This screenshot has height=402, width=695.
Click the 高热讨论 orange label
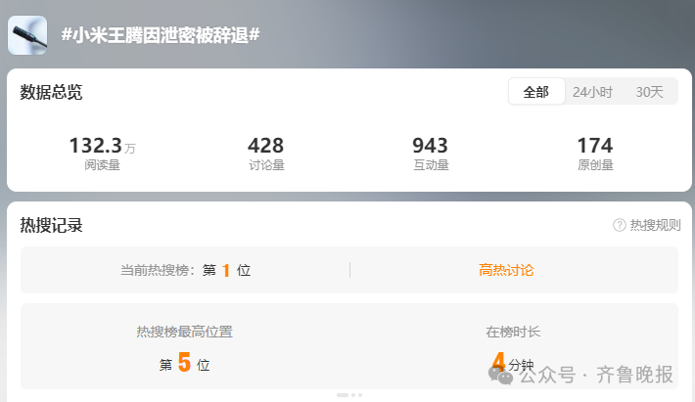(506, 270)
